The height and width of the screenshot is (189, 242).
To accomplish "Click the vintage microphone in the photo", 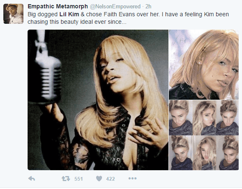I will tap(46, 68).
